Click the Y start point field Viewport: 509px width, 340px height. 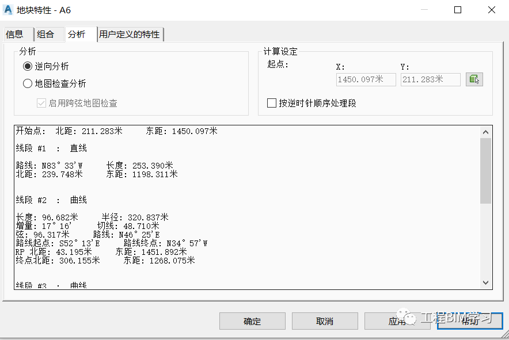(x=431, y=79)
